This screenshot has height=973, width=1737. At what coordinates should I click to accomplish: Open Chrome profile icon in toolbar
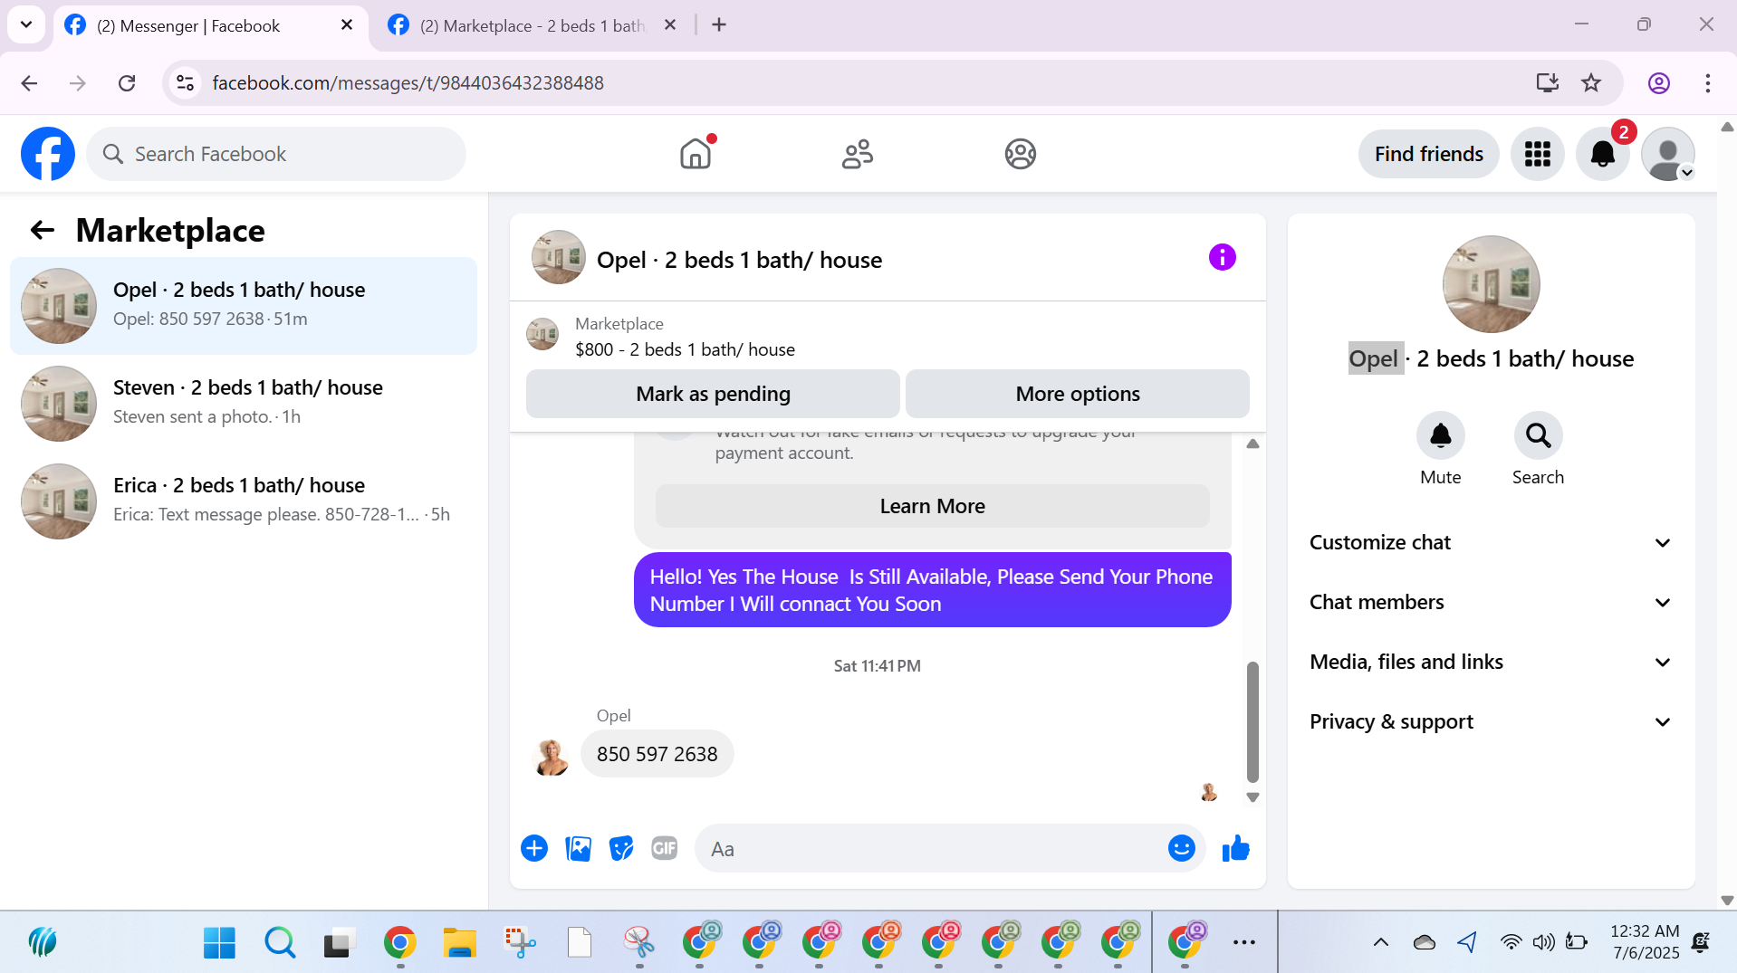point(1659,83)
